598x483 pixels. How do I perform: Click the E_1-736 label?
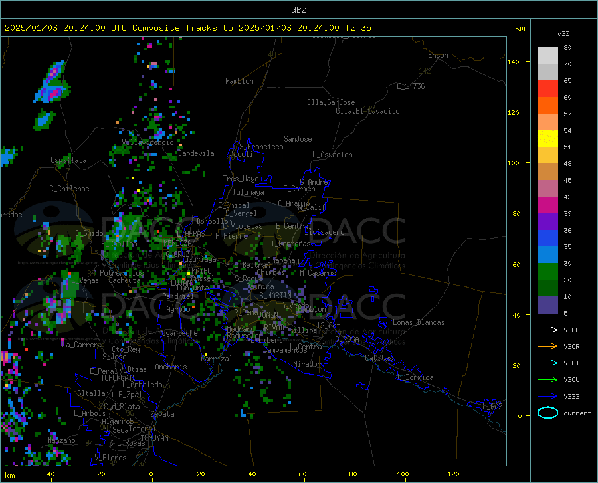(411, 86)
